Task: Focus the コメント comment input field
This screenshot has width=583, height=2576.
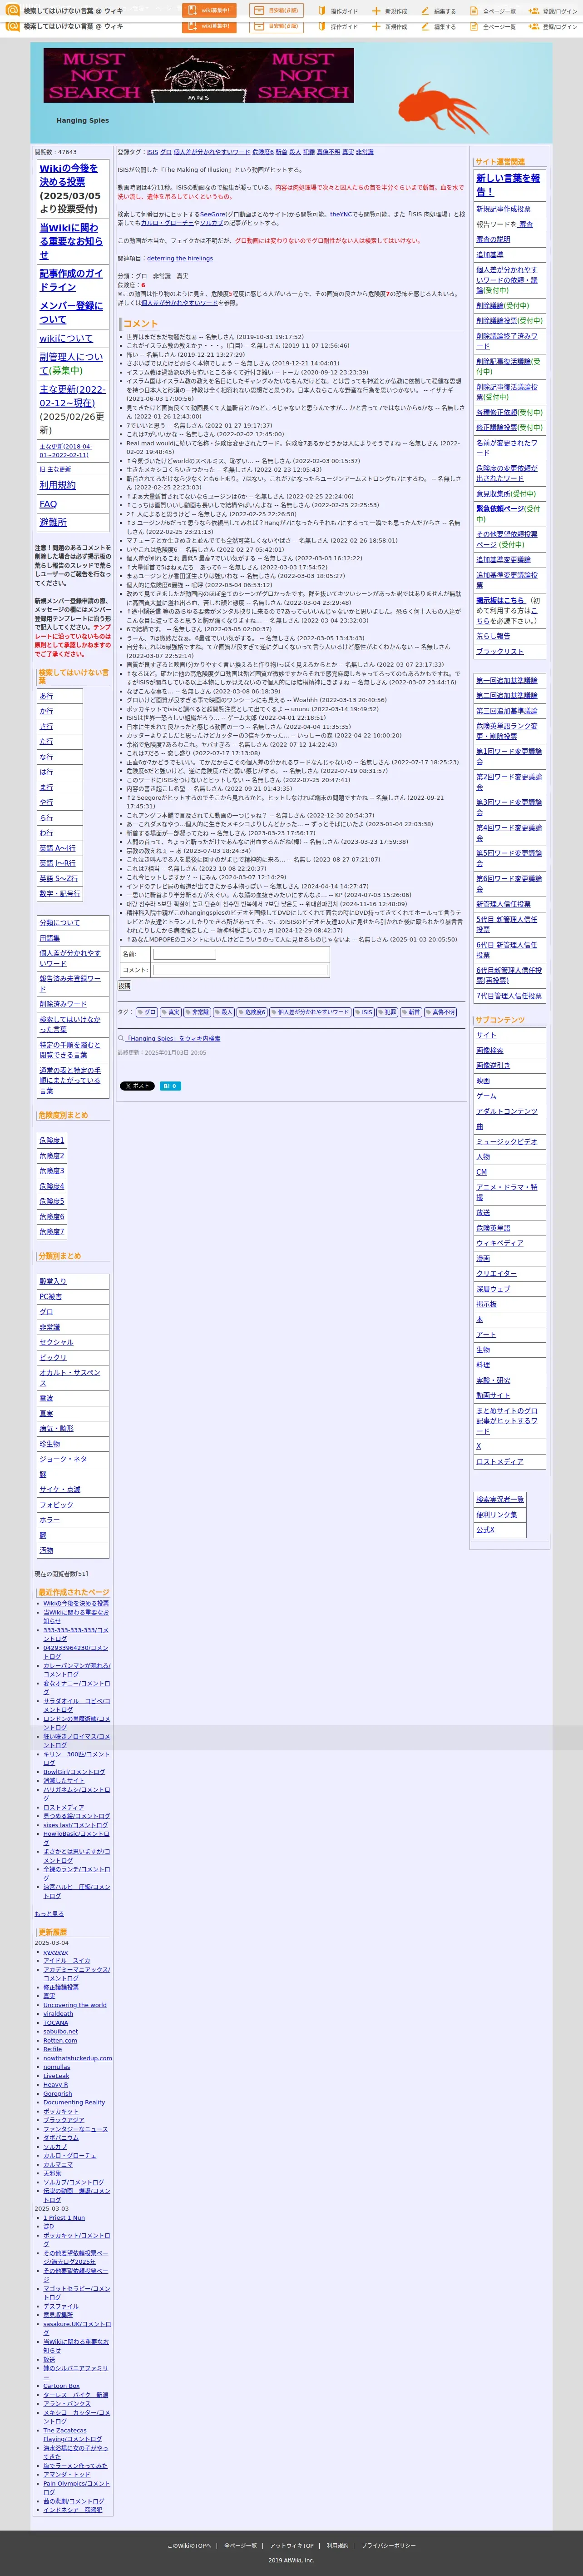Action: coord(240,970)
